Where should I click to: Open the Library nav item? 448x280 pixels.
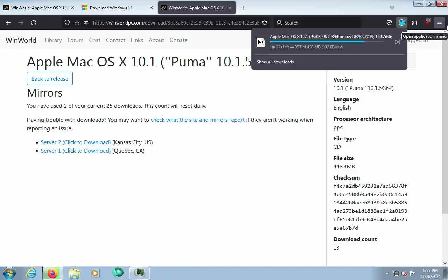[53, 40]
